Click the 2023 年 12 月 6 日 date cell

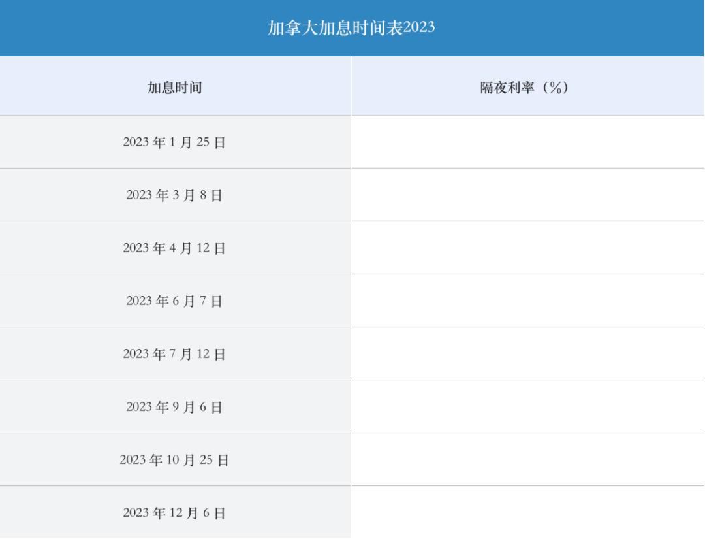[x=176, y=512]
